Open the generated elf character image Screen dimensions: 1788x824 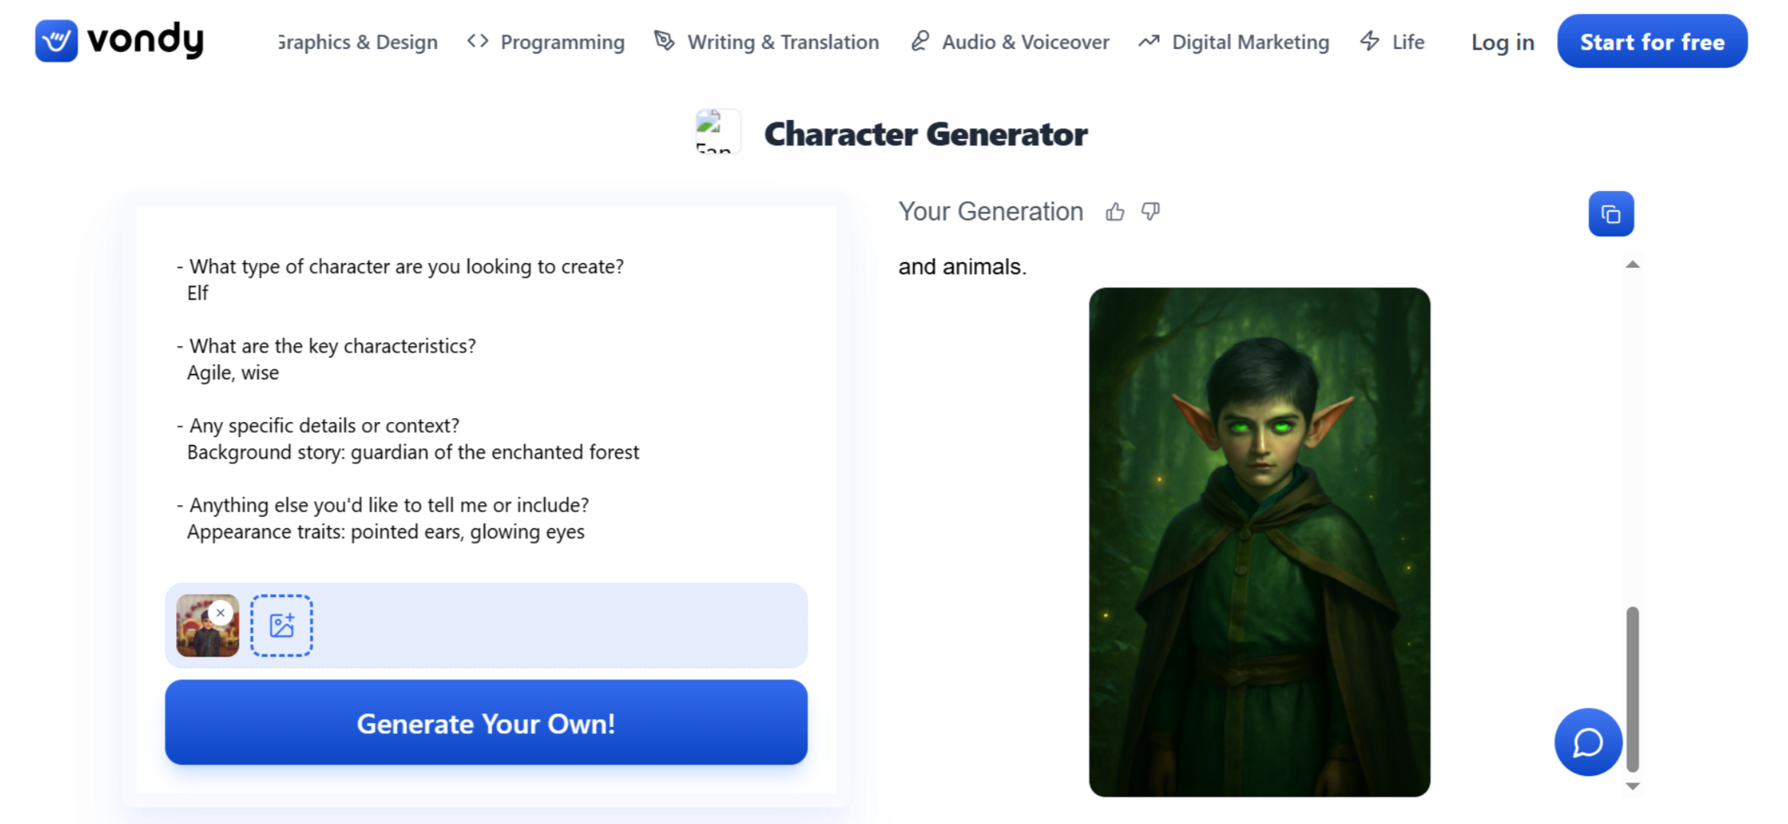pyautogui.click(x=1259, y=542)
